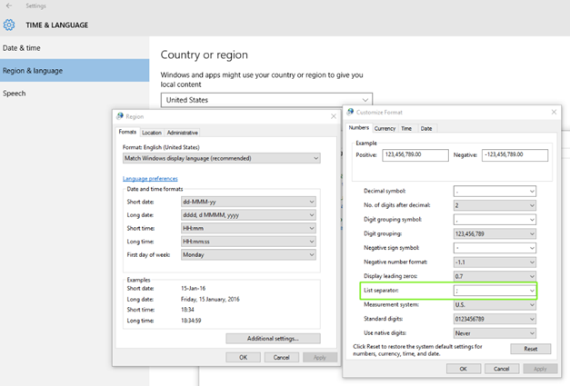
Task: Click the long time example '18:34:59'
Action: [191, 321]
